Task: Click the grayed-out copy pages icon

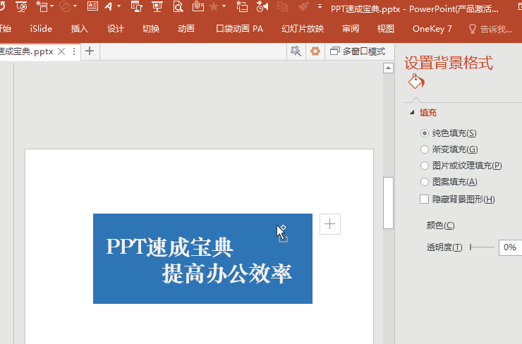Action: (283, 6)
